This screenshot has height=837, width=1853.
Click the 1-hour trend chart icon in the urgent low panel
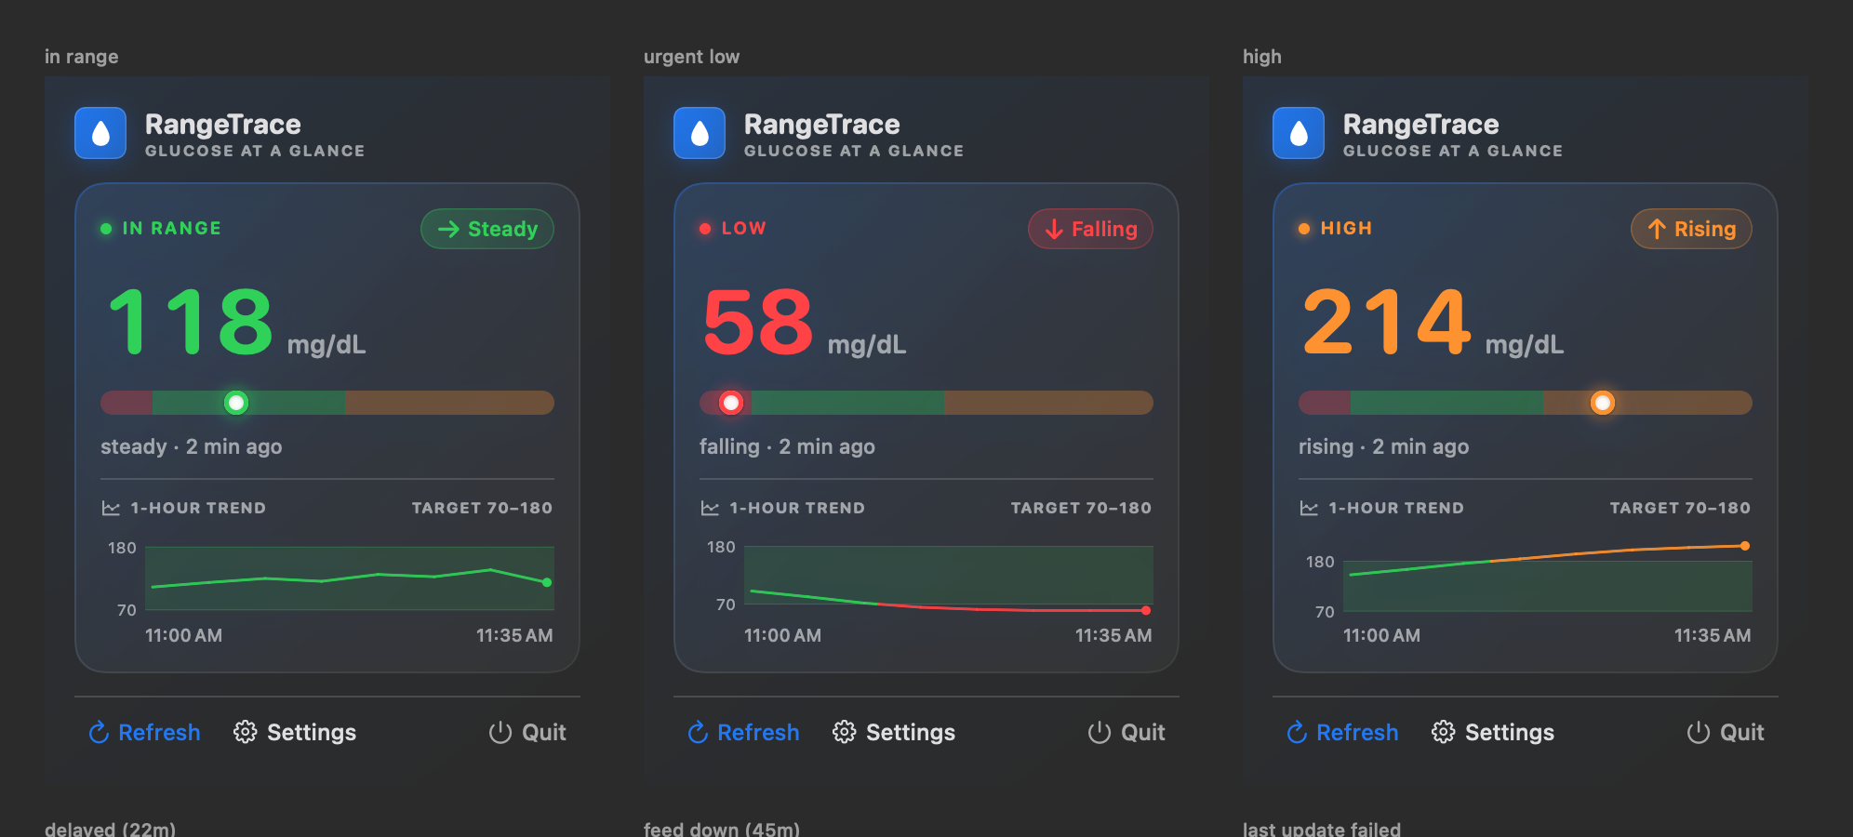(x=710, y=508)
